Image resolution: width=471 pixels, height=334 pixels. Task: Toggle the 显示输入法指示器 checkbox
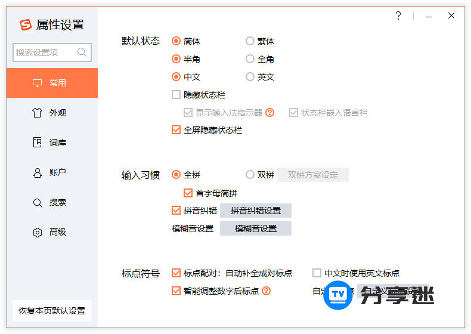[x=188, y=113]
